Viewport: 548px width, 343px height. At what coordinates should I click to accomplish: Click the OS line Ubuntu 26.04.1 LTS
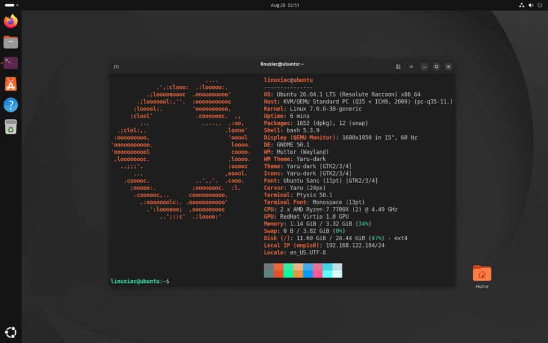click(x=342, y=94)
